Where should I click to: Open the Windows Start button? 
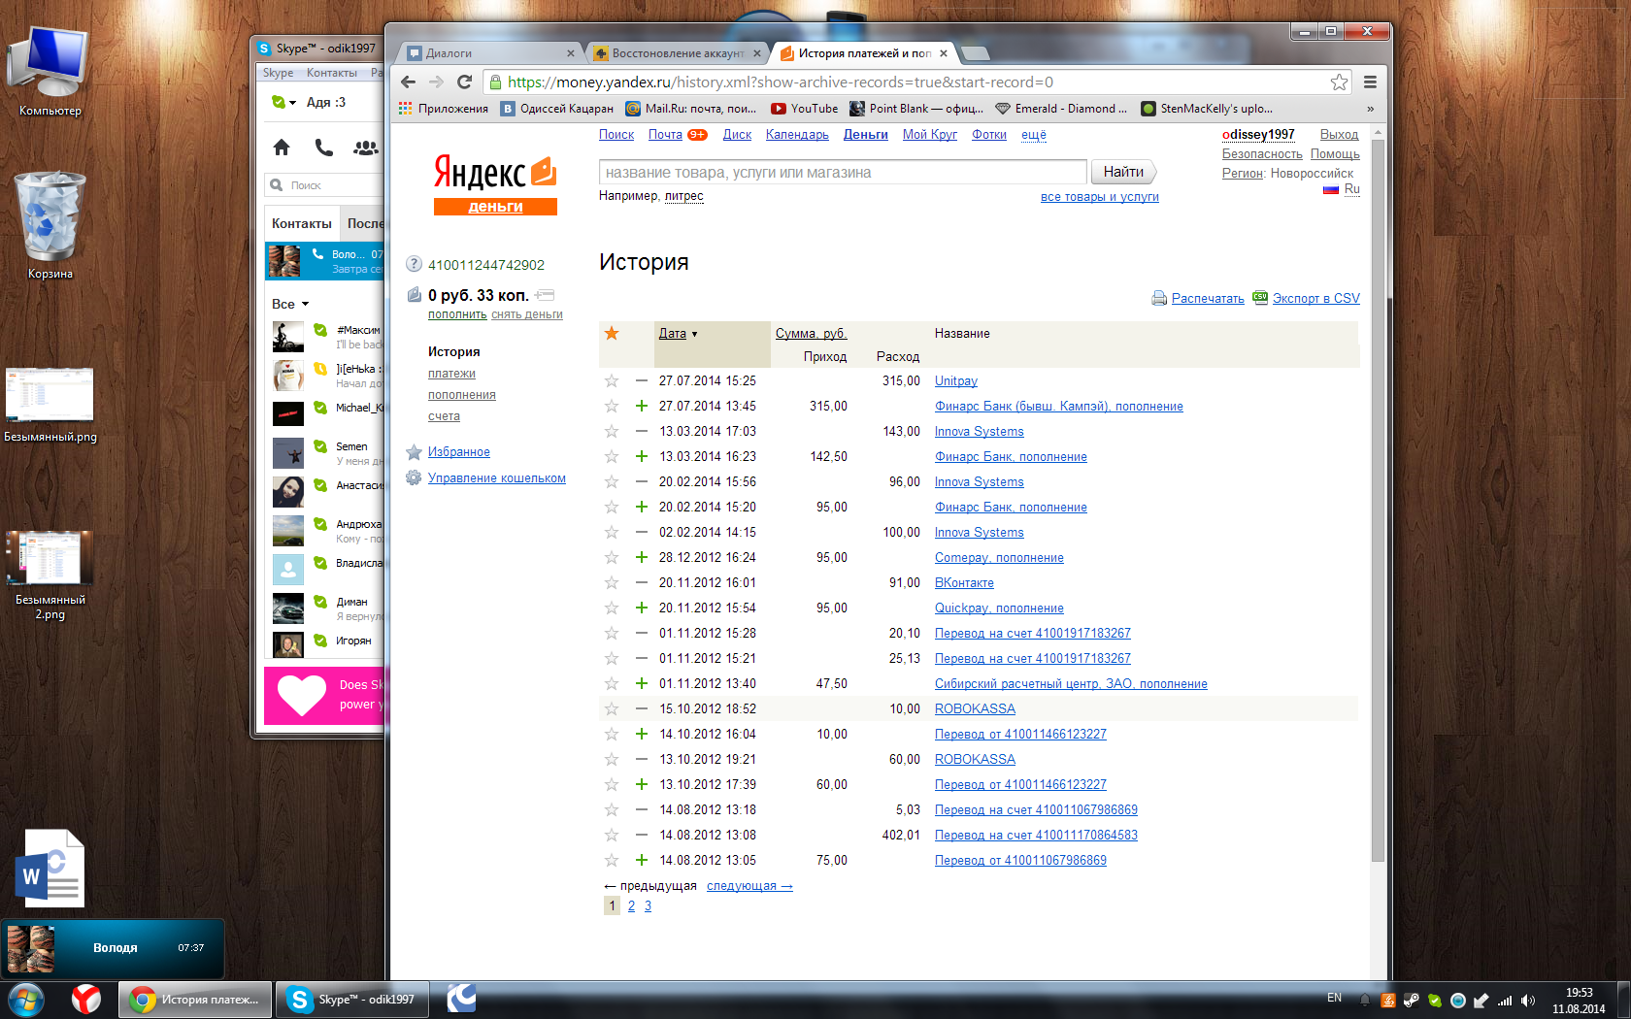click(x=26, y=999)
